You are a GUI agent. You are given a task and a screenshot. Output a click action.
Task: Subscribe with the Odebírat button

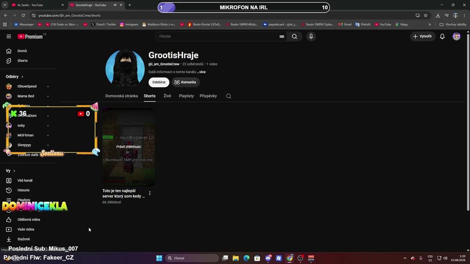(159, 82)
